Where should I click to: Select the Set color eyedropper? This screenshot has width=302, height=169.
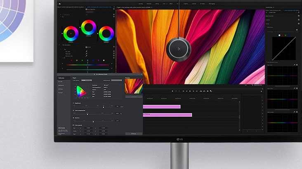[x=86, y=51]
